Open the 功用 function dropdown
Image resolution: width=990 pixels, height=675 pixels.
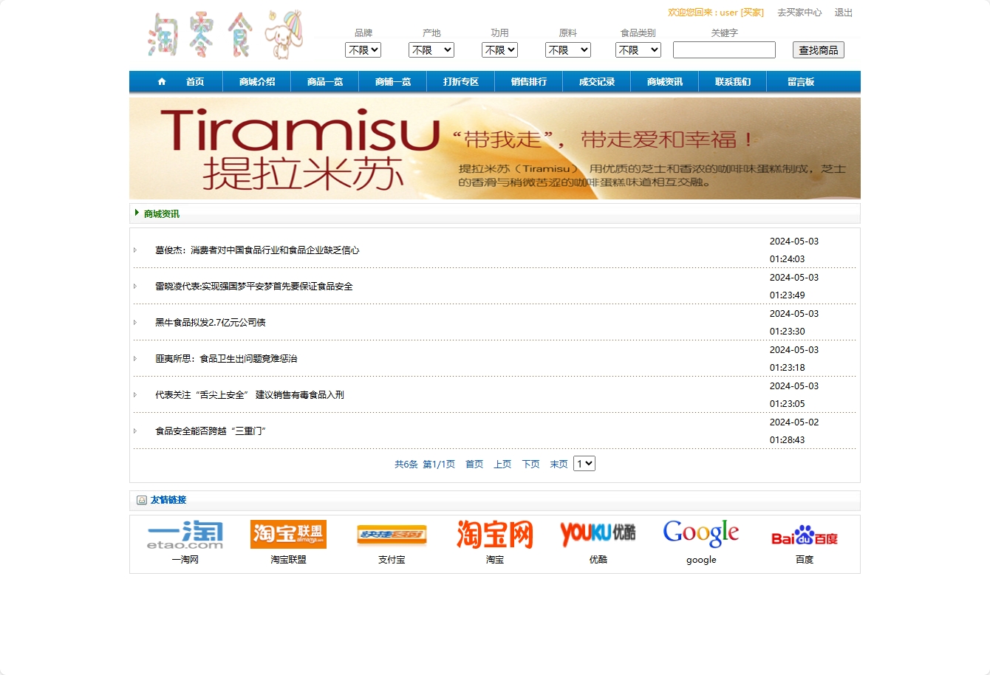[499, 49]
